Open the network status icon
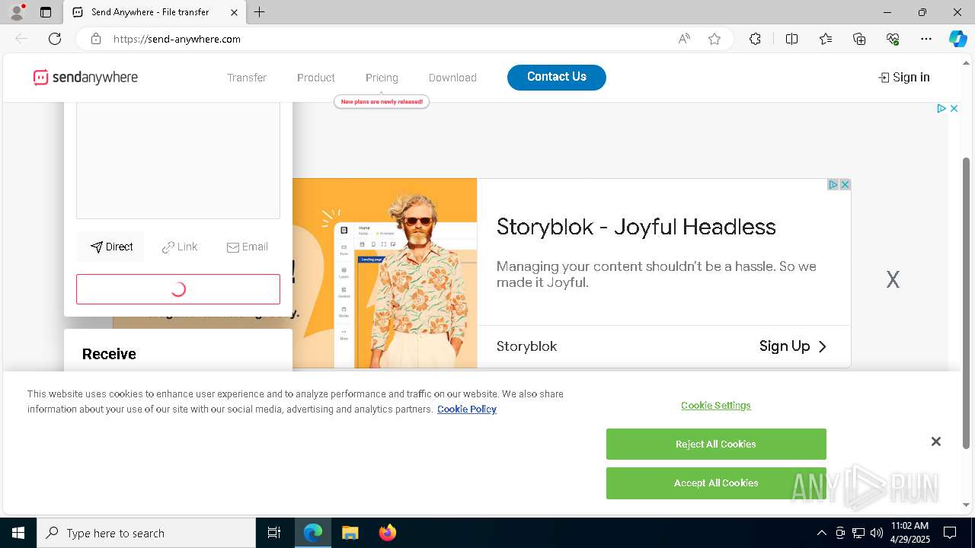 (858, 533)
